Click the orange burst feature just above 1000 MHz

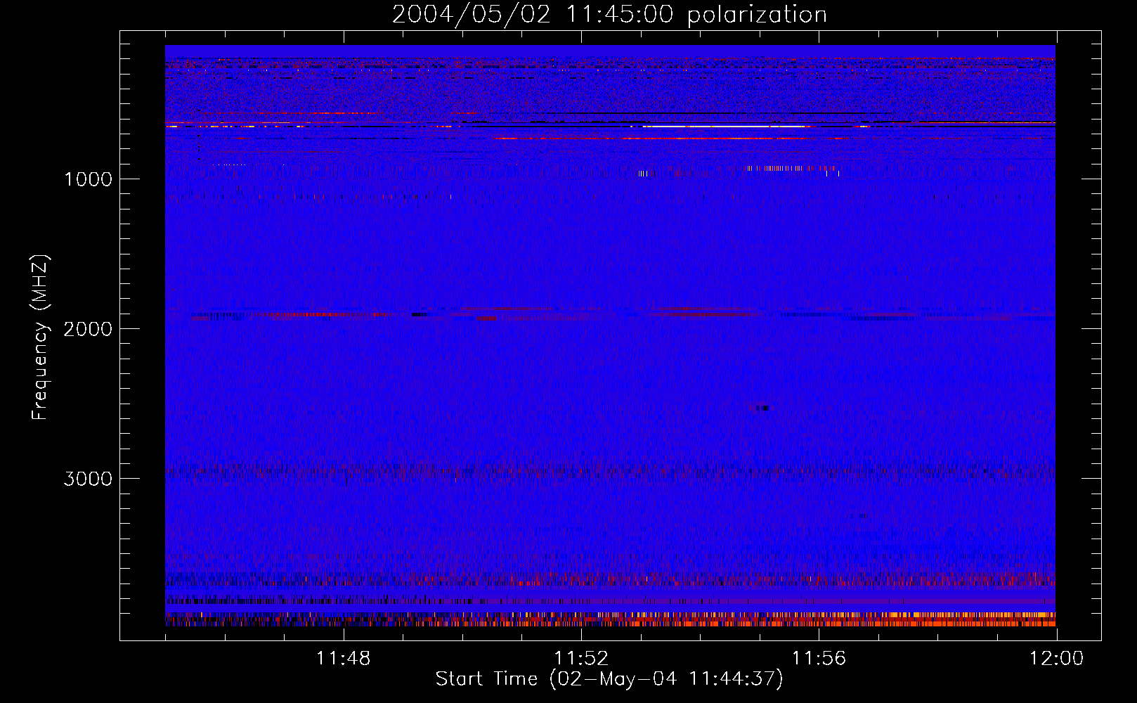[x=790, y=169]
